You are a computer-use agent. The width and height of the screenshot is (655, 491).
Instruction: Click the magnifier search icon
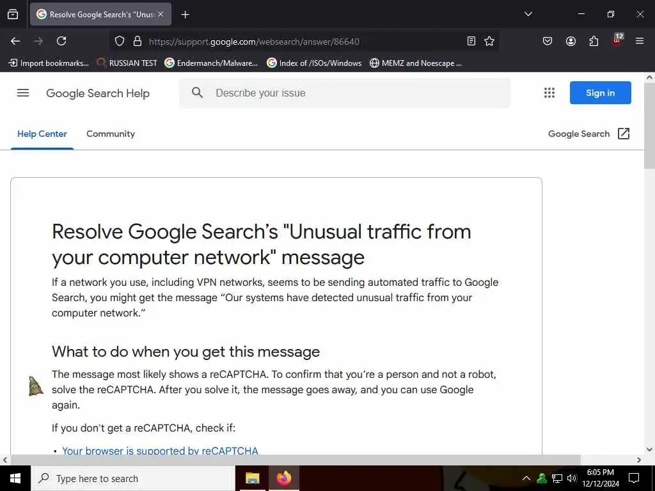pos(197,93)
